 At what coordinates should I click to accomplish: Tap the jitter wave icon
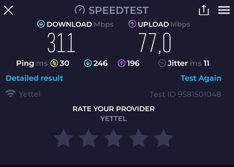[x=162, y=63]
